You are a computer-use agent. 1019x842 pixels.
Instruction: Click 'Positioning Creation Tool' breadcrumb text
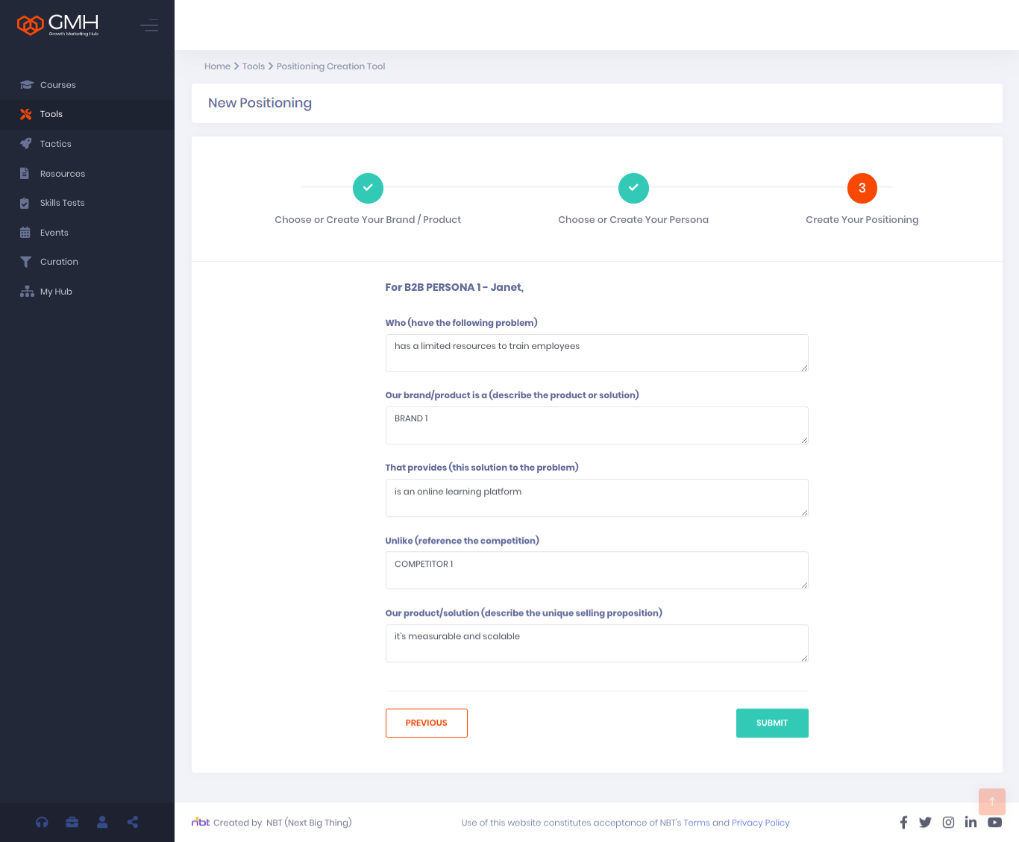tap(330, 66)
